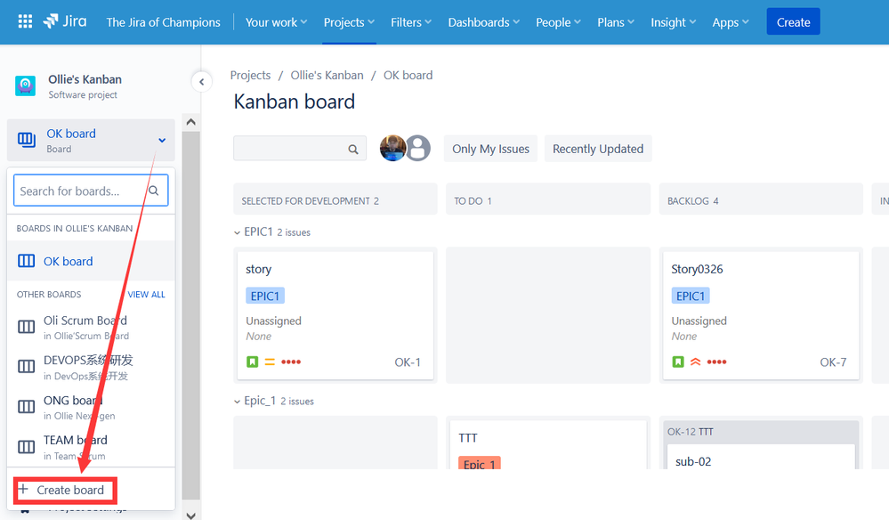Filter by the first user avatar

[x=392, y=148]
